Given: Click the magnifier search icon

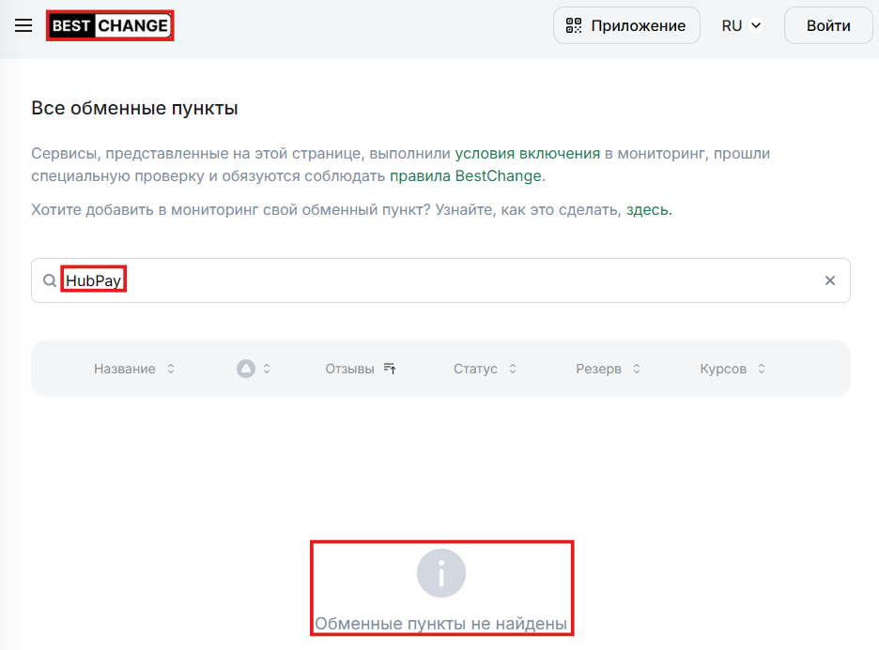Looking at the screenshot, I should click(49, 280).
